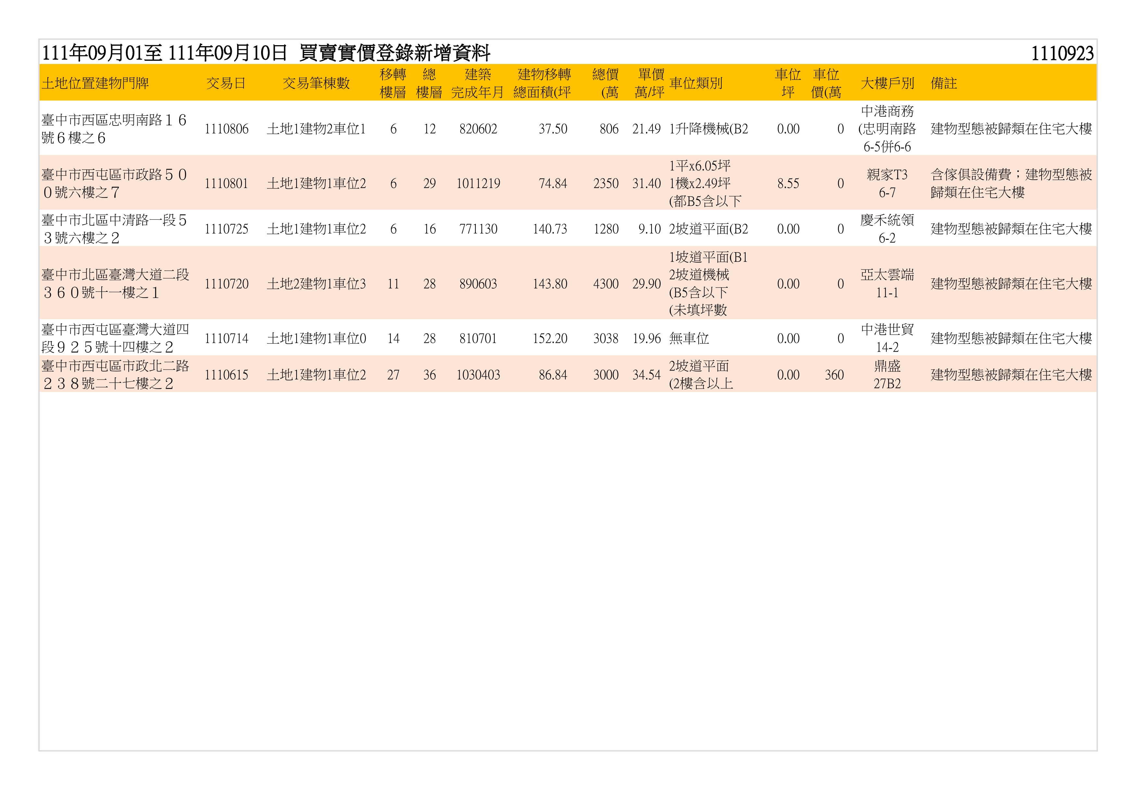Click the '備註' column header
Image resolution: width=1139 pixels, height=806 pixels.
(x=943, y=83)
